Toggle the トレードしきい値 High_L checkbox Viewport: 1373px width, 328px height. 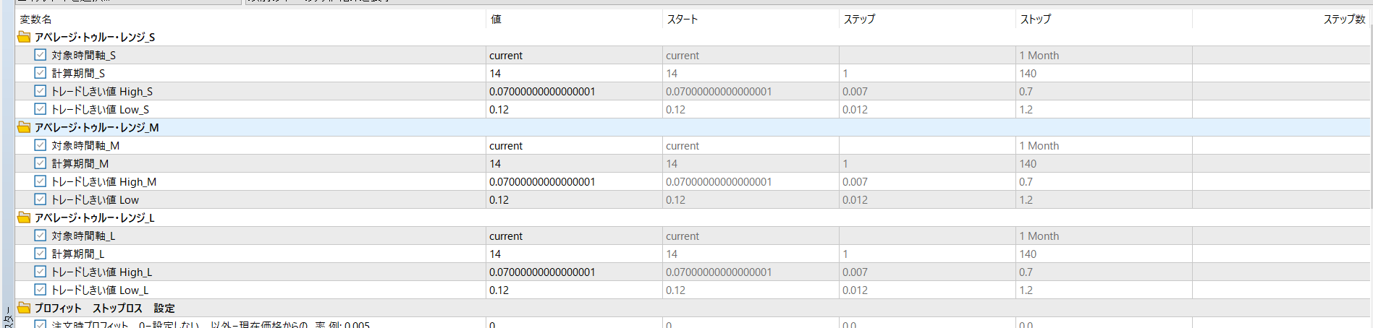coord(41,272)
